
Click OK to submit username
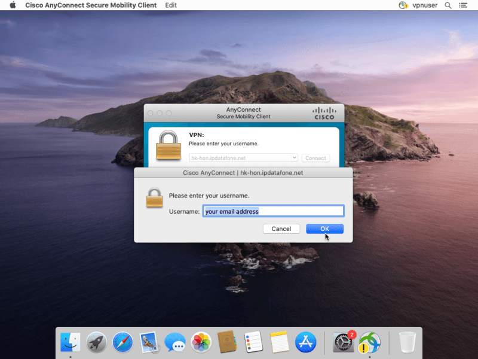(x=324, y=229)
